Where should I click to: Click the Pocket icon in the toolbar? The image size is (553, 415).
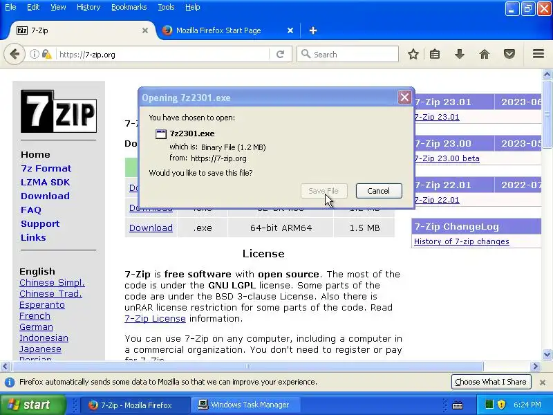tap(509, 55)
